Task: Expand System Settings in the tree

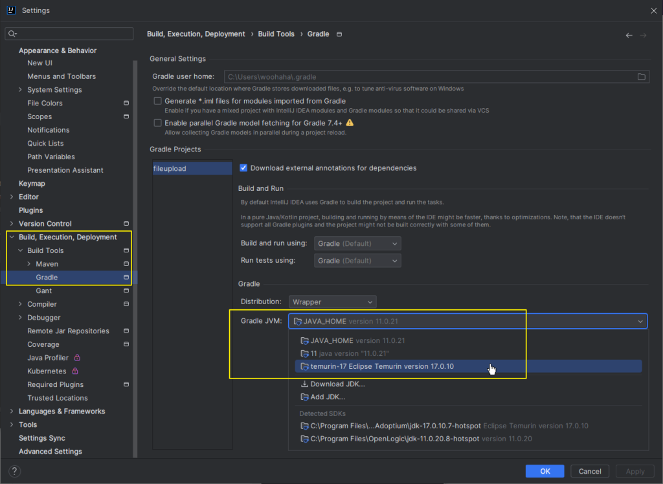Action: [20, 89]
